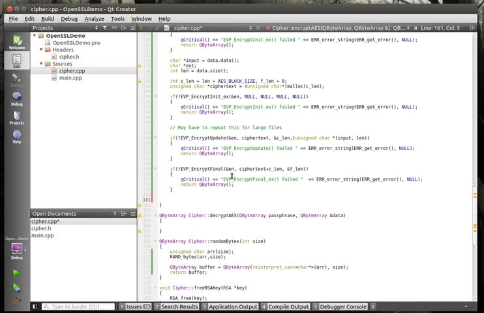Image resolution: width=484 pixels, height=313 pixels.
Task: Open the Search Results pane
Action: click(176, 306)
